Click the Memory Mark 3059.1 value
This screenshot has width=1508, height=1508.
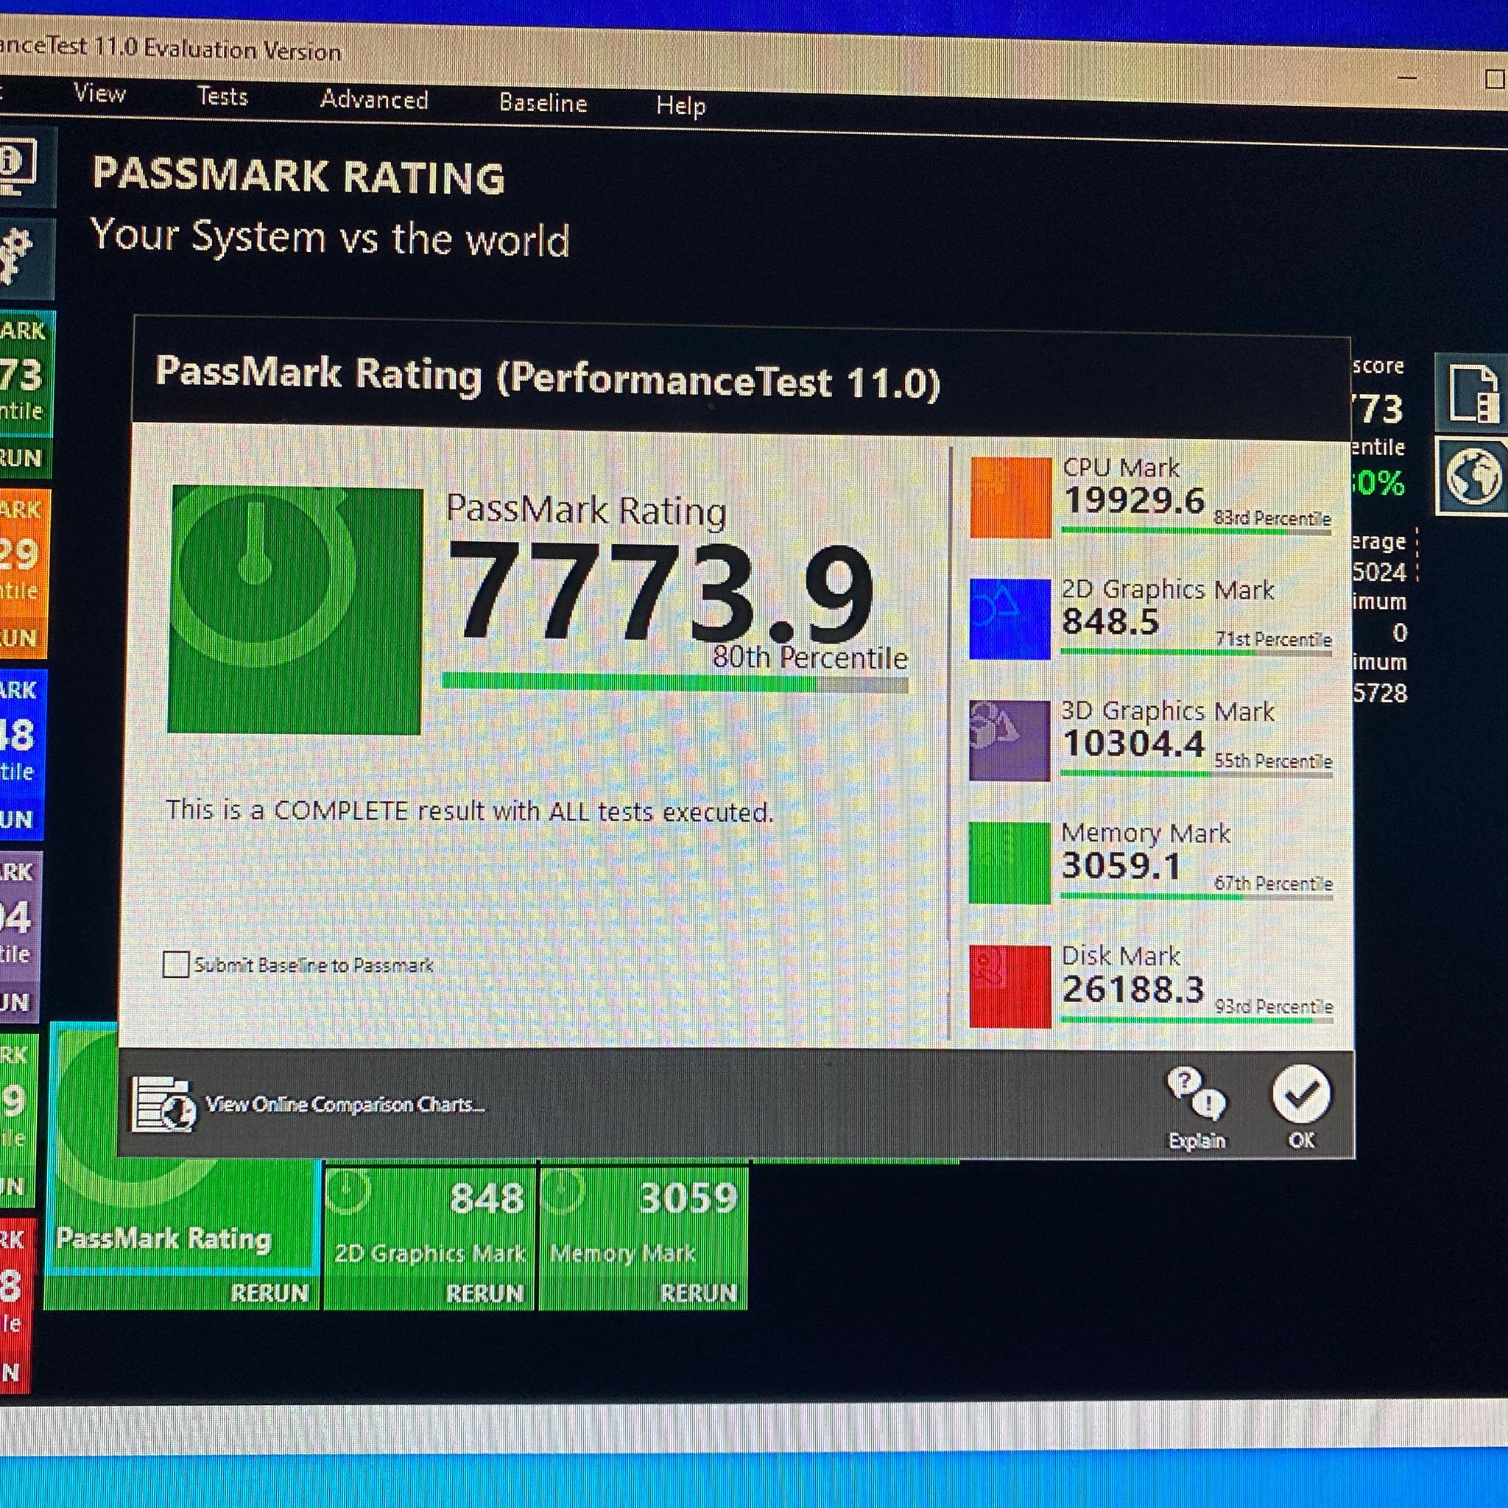coord(1121,866)
